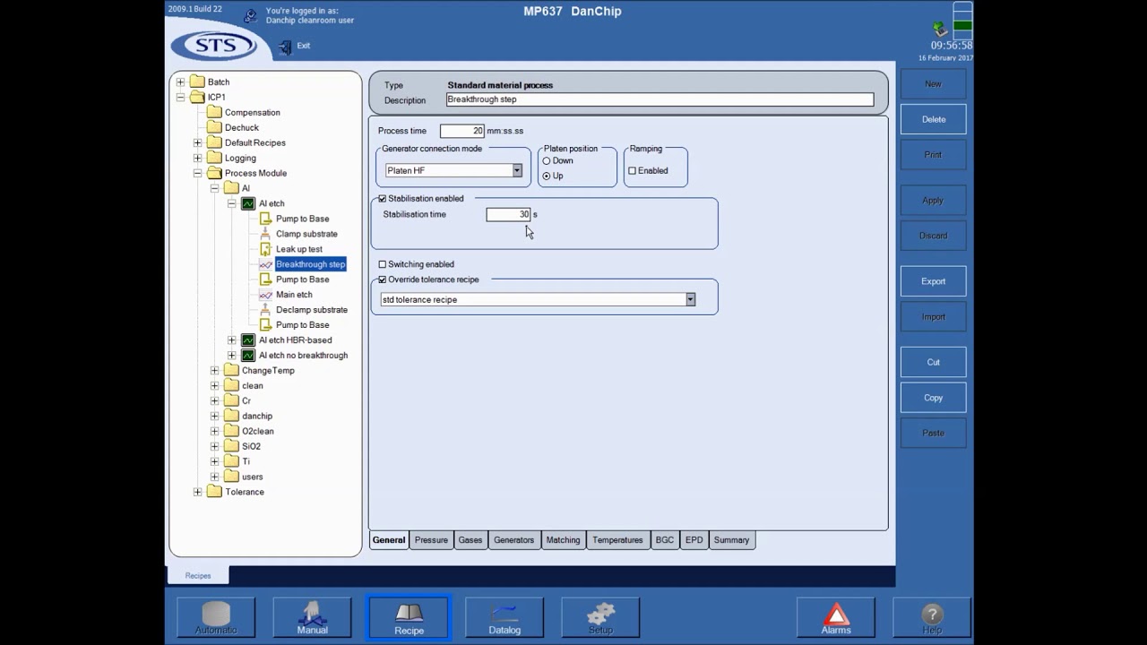This screenshot has height=645, width=1147.
Task: Open the Recipe book icon
Action: pyautogui.click(x=409, y=617)
